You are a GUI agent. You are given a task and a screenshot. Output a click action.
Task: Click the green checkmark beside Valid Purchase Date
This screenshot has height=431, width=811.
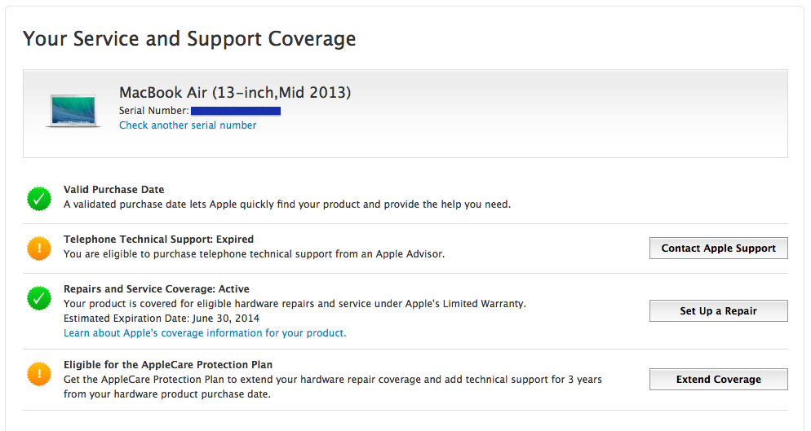click(39, 199)
